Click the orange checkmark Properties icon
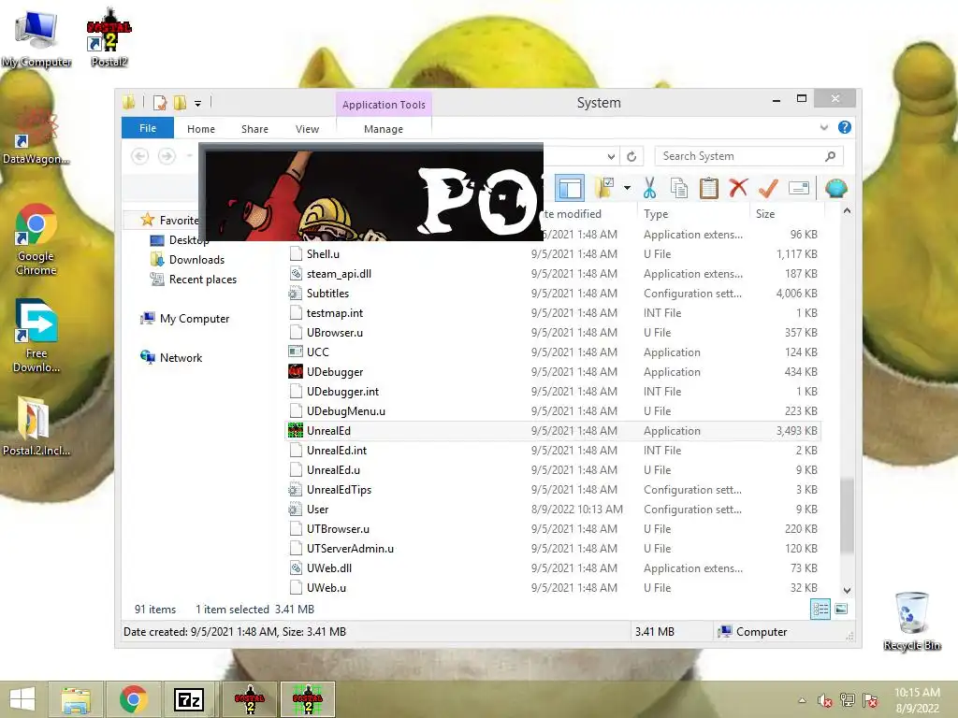This screenshot has width=958, height=718. (x=768, y=188)
